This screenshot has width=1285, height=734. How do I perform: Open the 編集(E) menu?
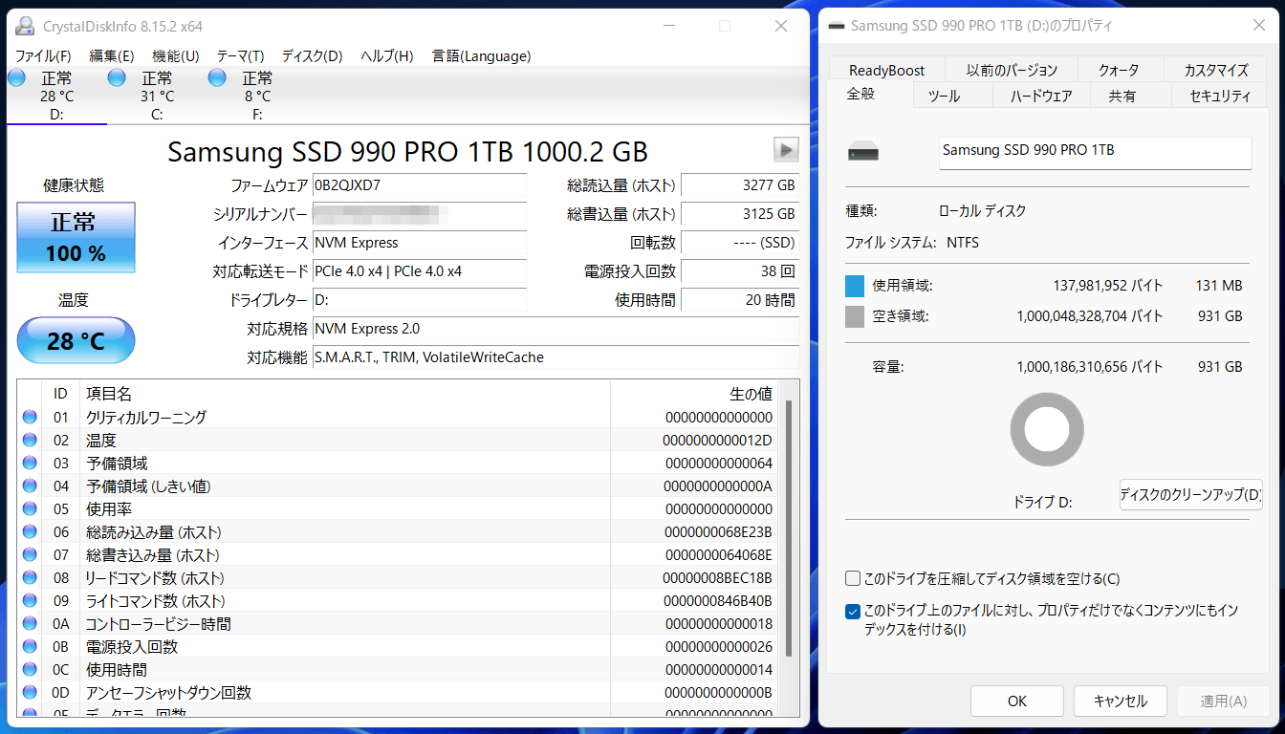tap(112, 56)
